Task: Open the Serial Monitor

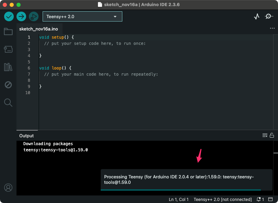Action: coord(269,16)
